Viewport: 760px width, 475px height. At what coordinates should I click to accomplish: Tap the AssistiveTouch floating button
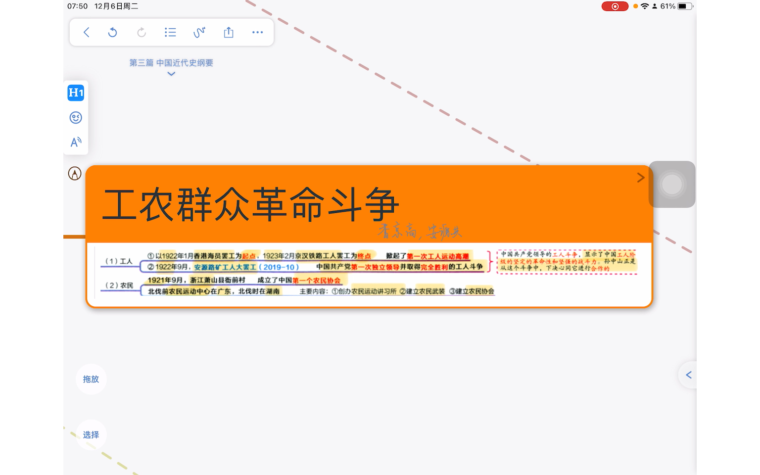672,185
